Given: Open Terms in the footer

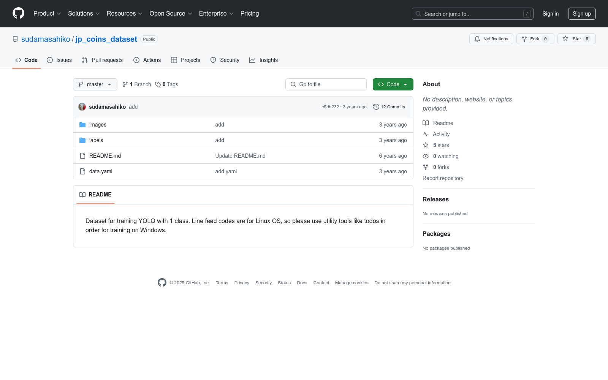Looking at the screenshot, I should click(222, 283).
